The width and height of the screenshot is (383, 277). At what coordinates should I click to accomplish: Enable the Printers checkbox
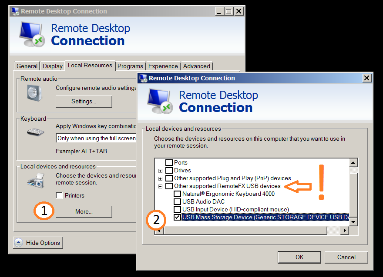point(59,195)
